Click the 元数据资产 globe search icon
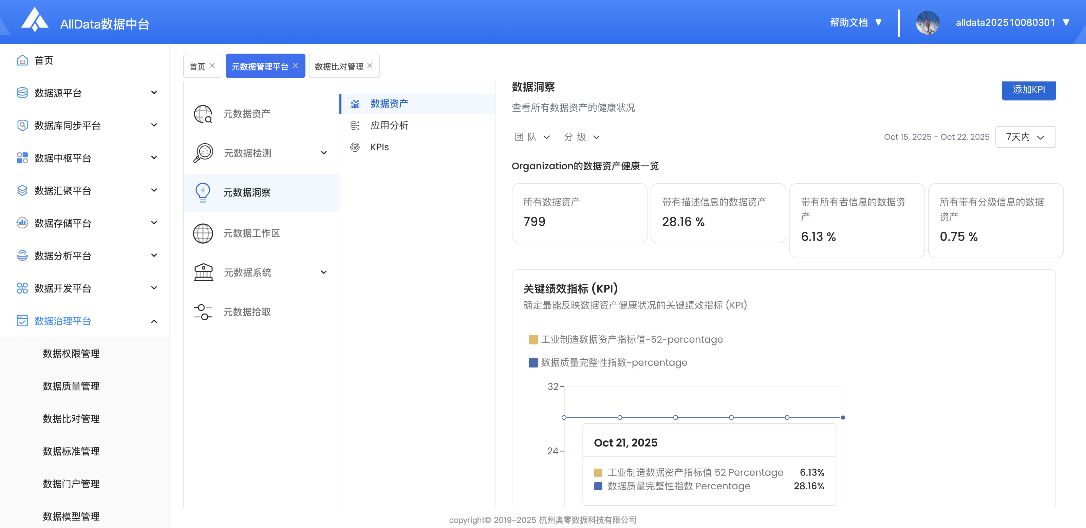1086x528 pixels. [203, 114]
